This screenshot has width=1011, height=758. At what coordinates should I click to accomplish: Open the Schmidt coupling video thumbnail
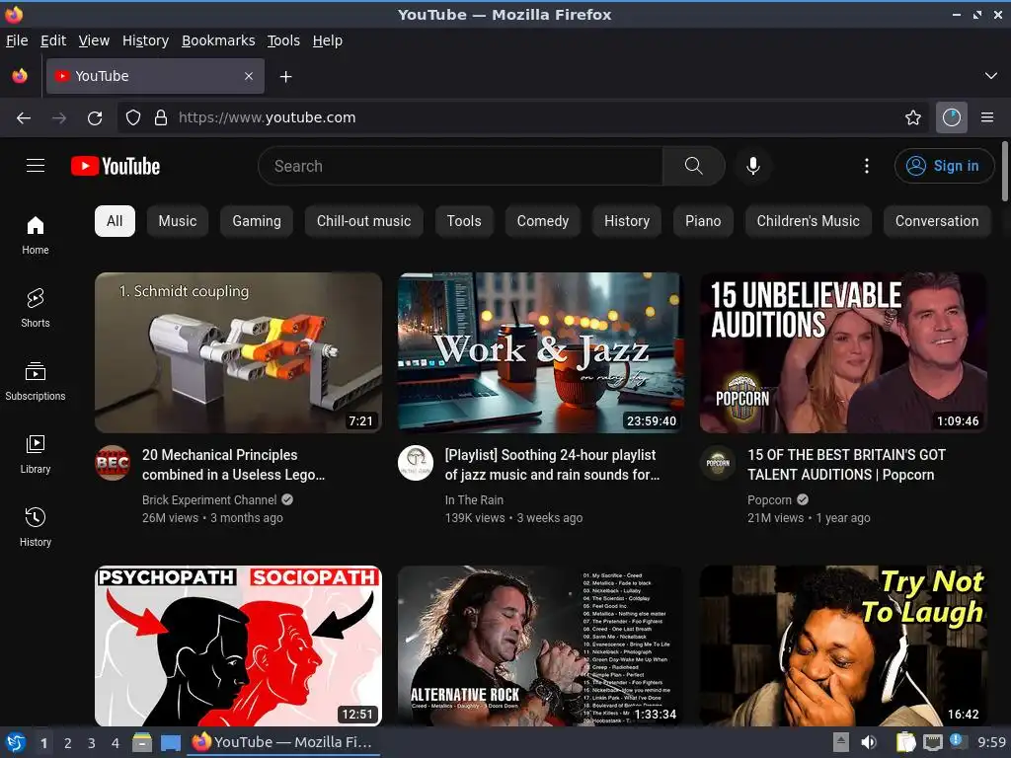pos(238,352)
